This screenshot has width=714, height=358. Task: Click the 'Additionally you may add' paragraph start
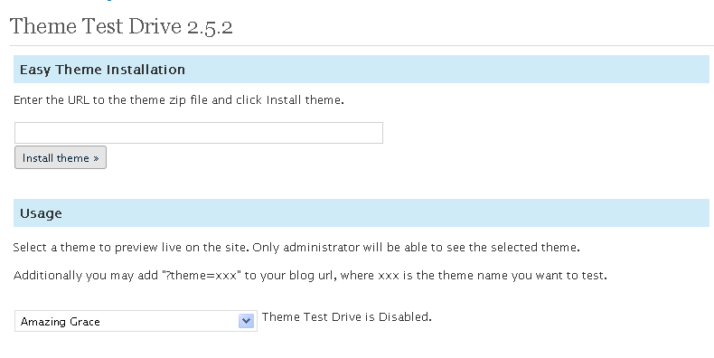coord(86,276)
